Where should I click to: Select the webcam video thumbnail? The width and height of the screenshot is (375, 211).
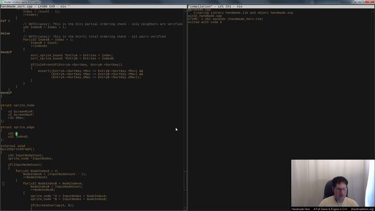pos(333,183)
